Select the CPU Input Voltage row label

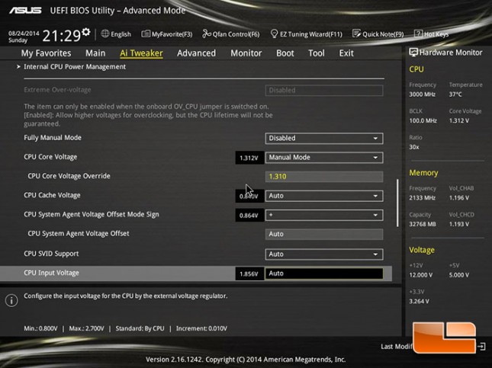coord(51,273)
